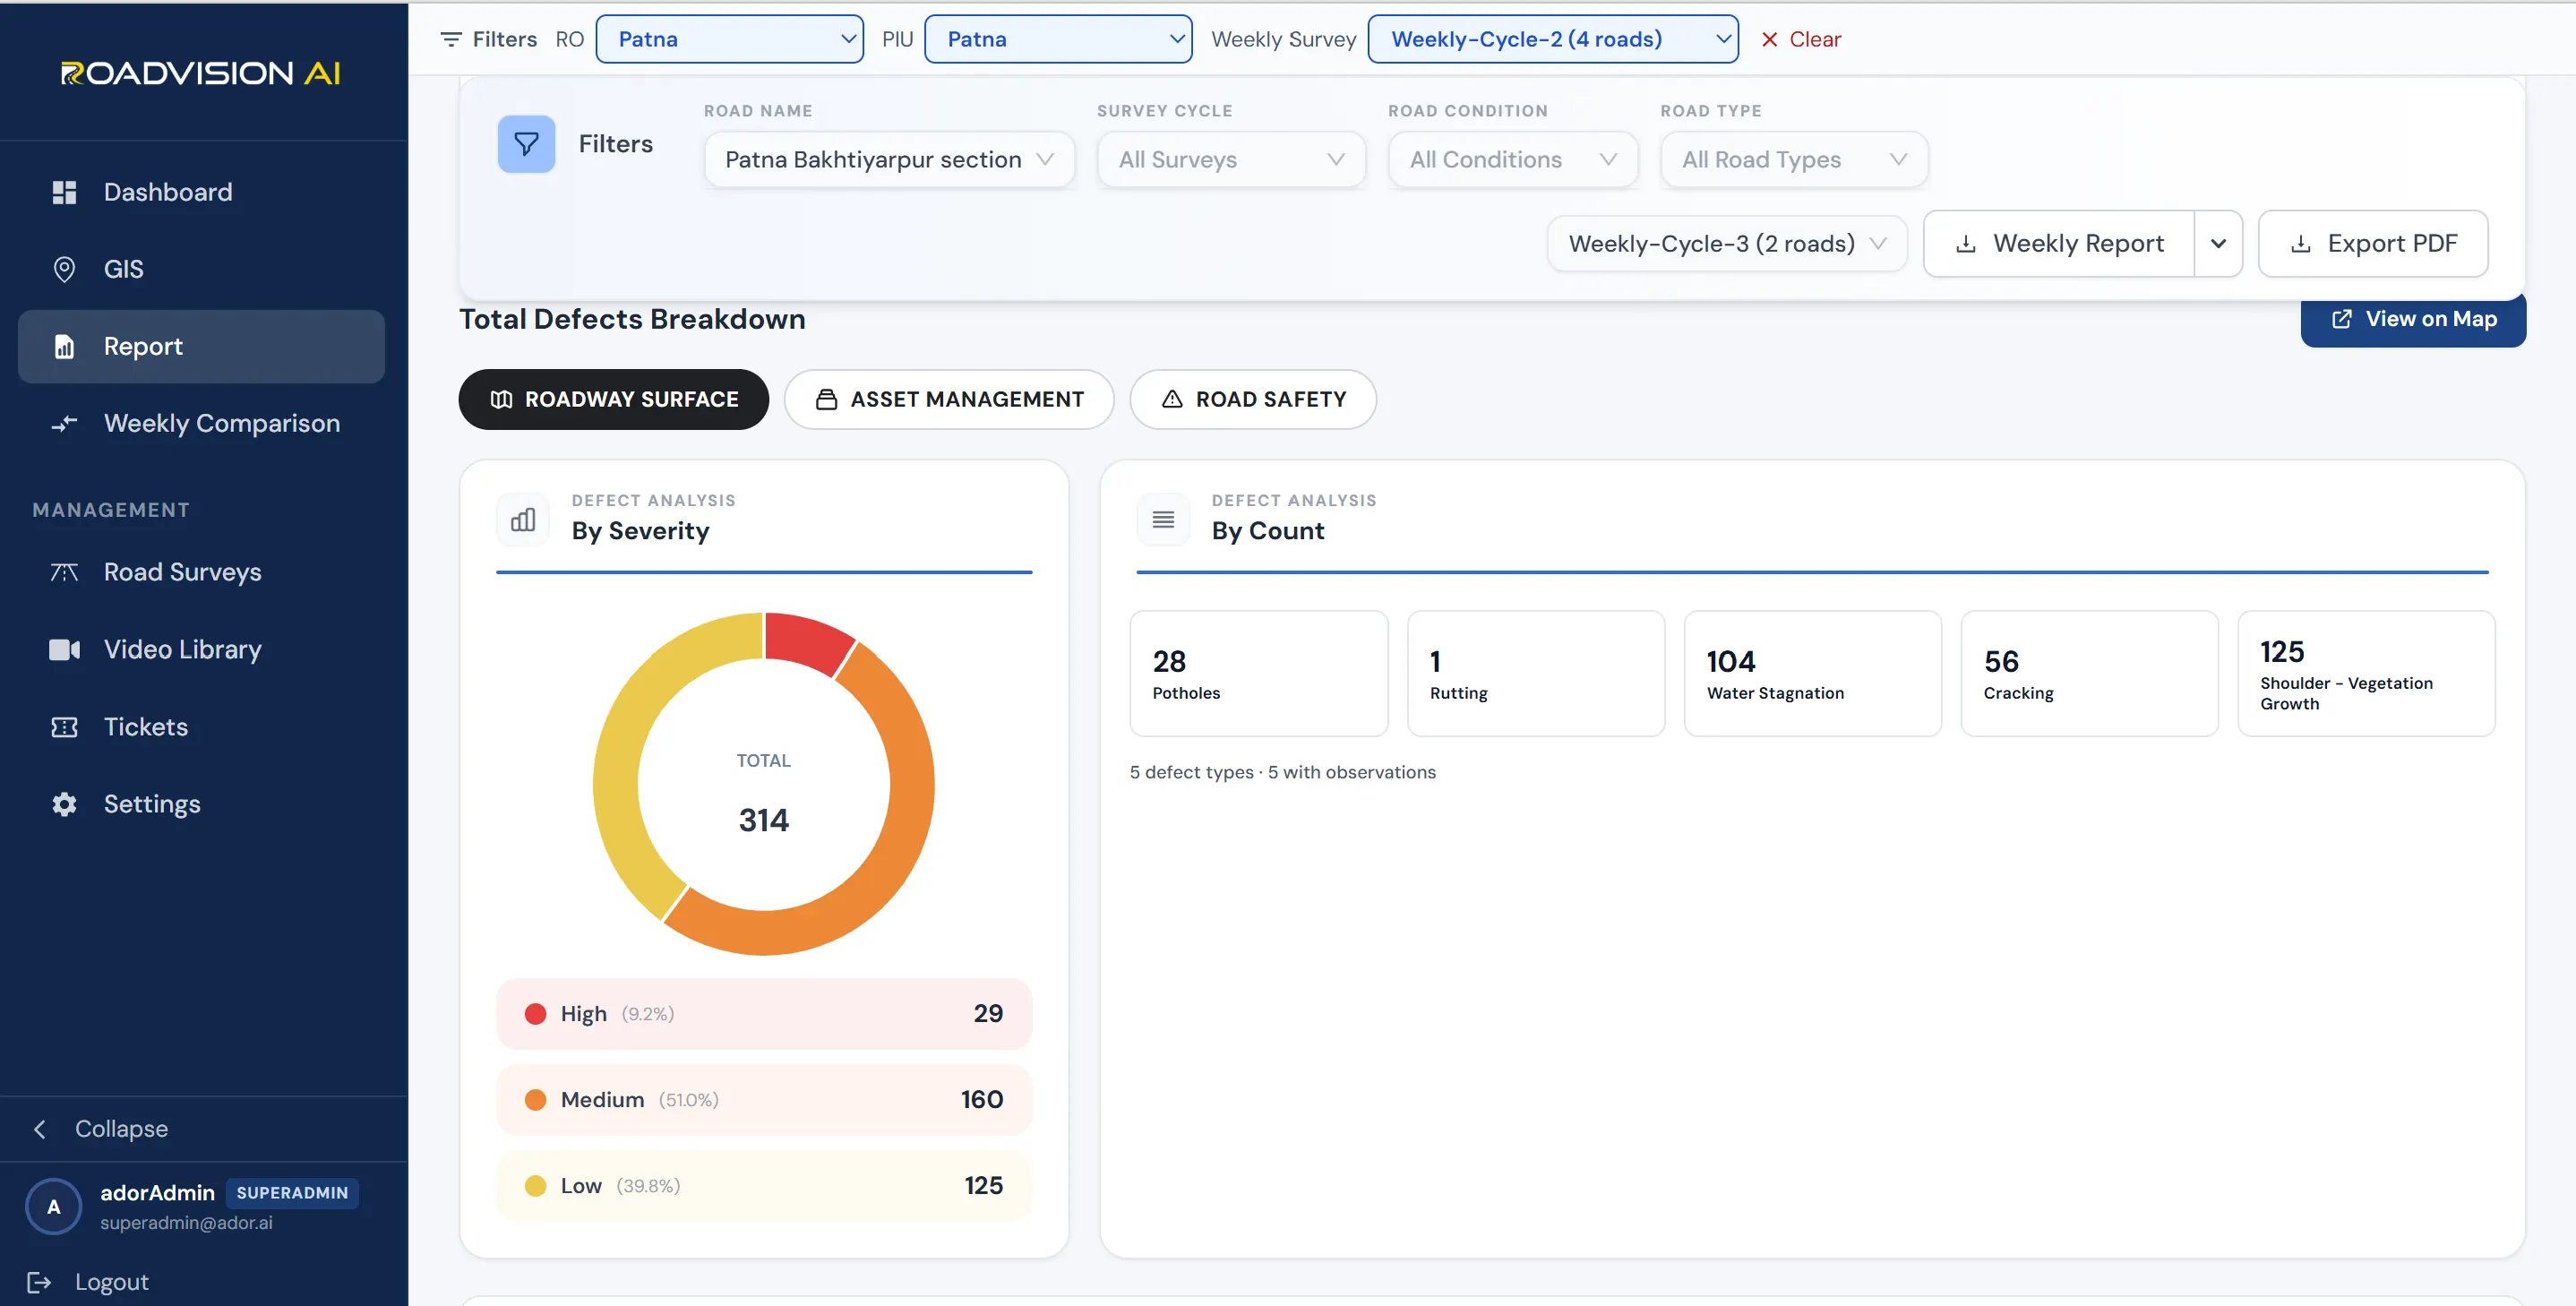Open the All Road Types dropdown

tap(1794, 159)
